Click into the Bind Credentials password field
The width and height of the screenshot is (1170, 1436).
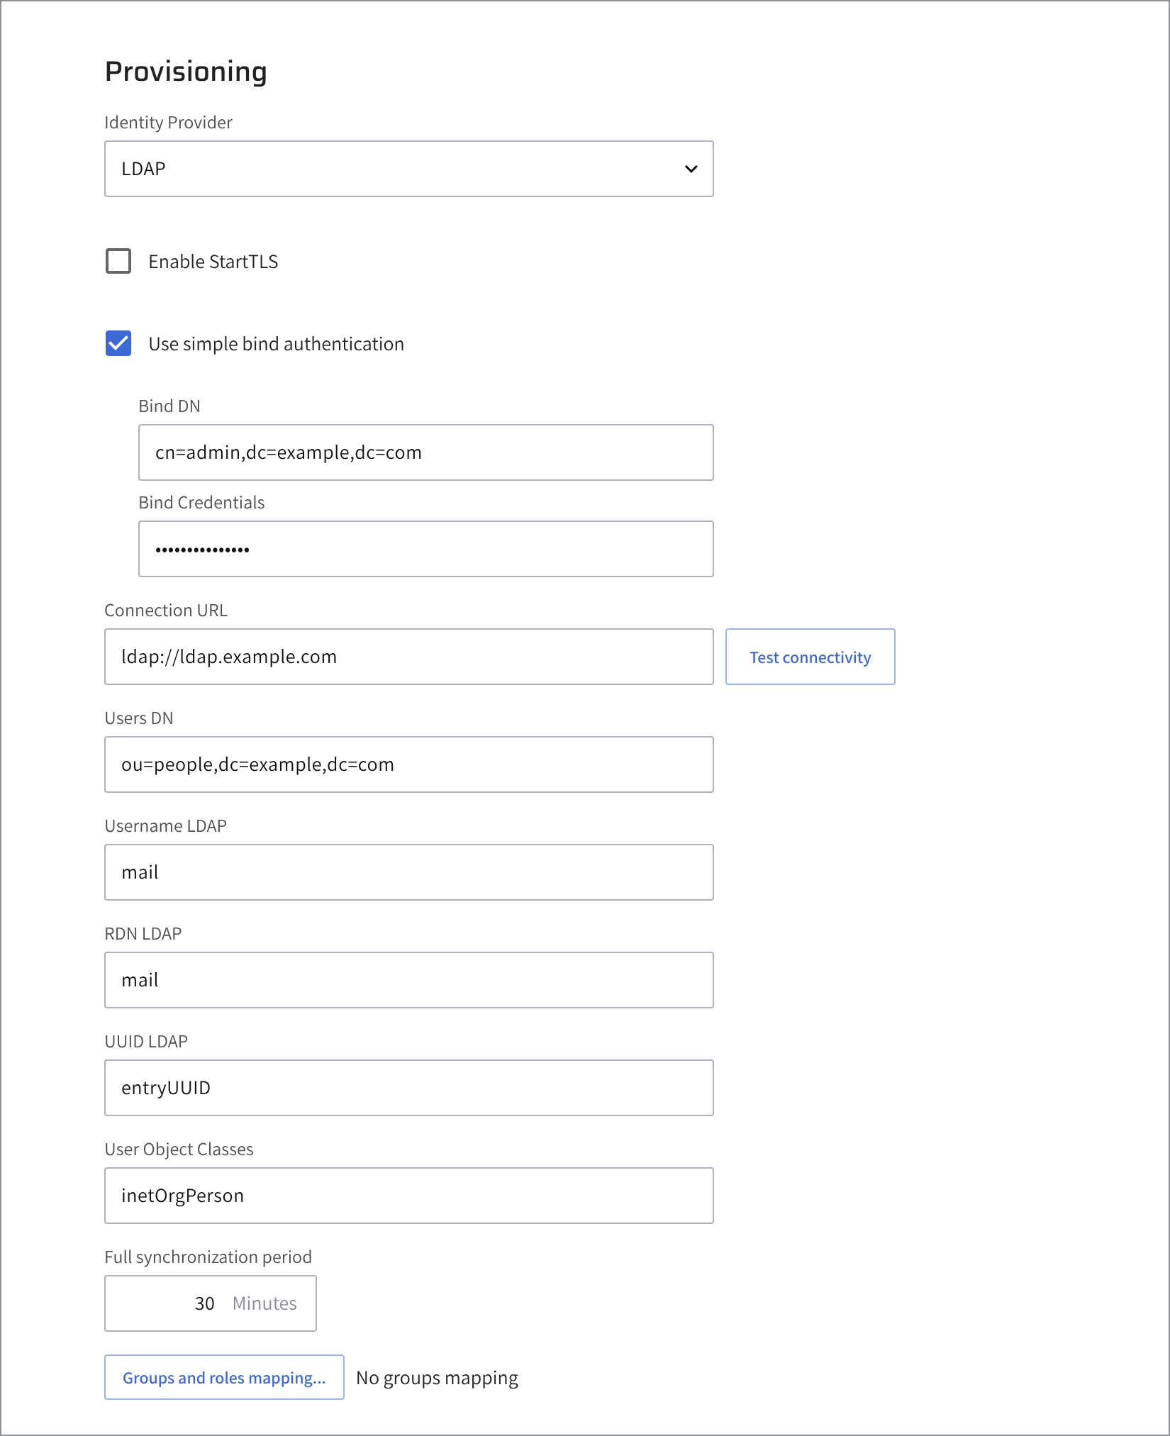(x=425, y=549)
